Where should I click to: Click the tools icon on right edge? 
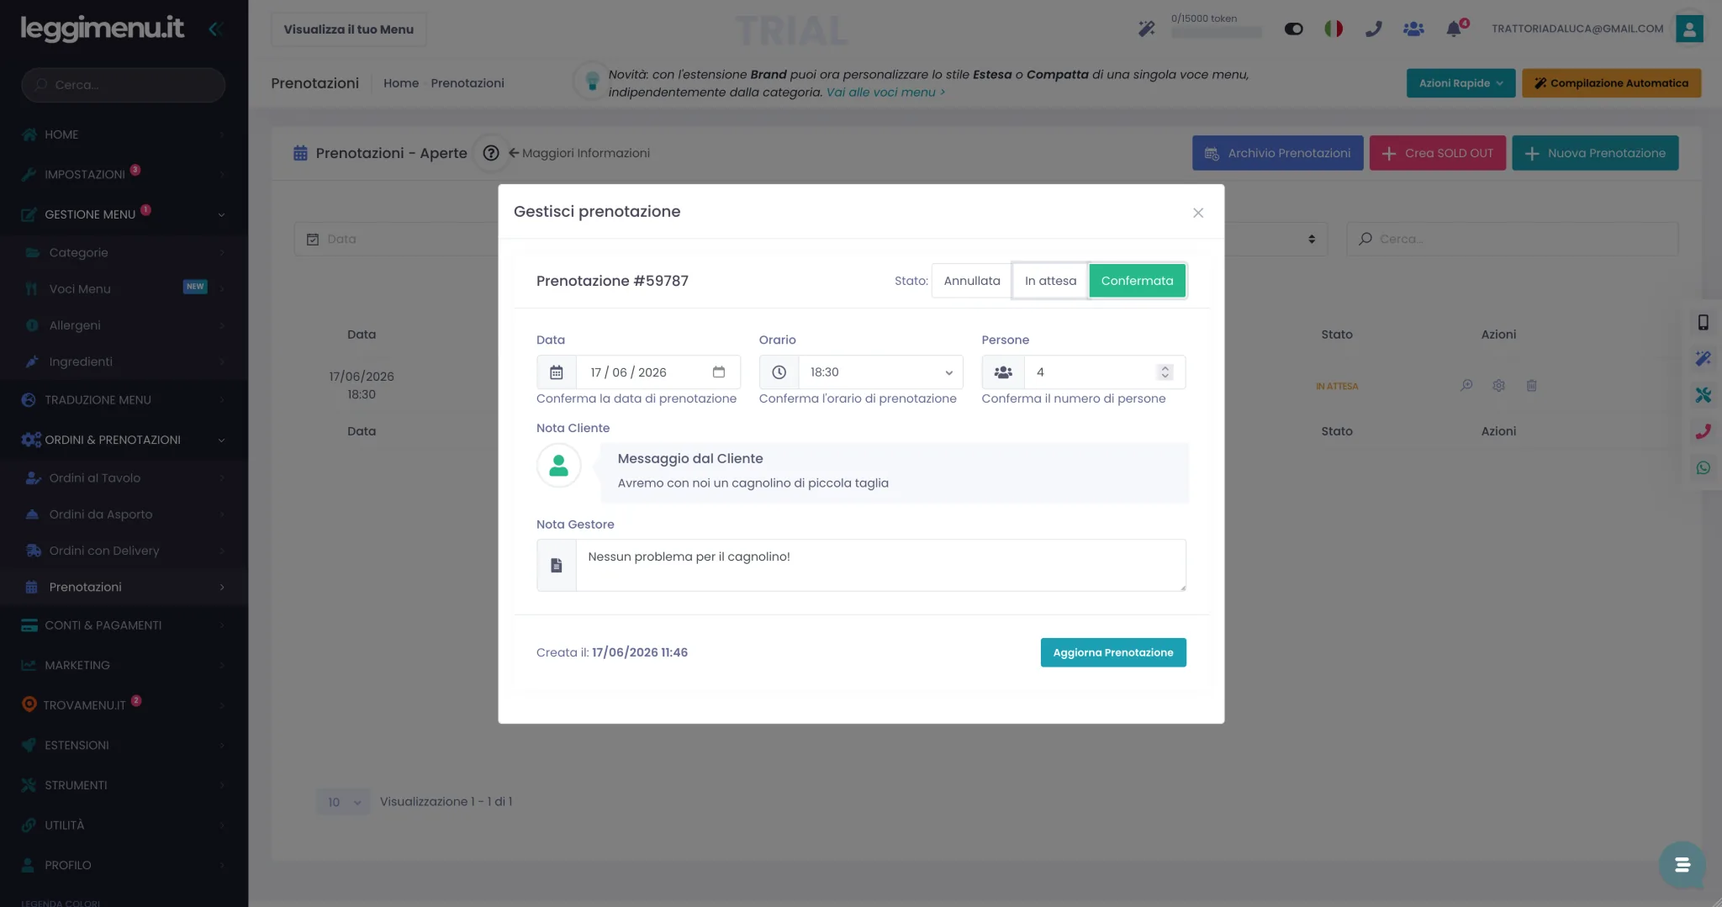click(1703, 395)
